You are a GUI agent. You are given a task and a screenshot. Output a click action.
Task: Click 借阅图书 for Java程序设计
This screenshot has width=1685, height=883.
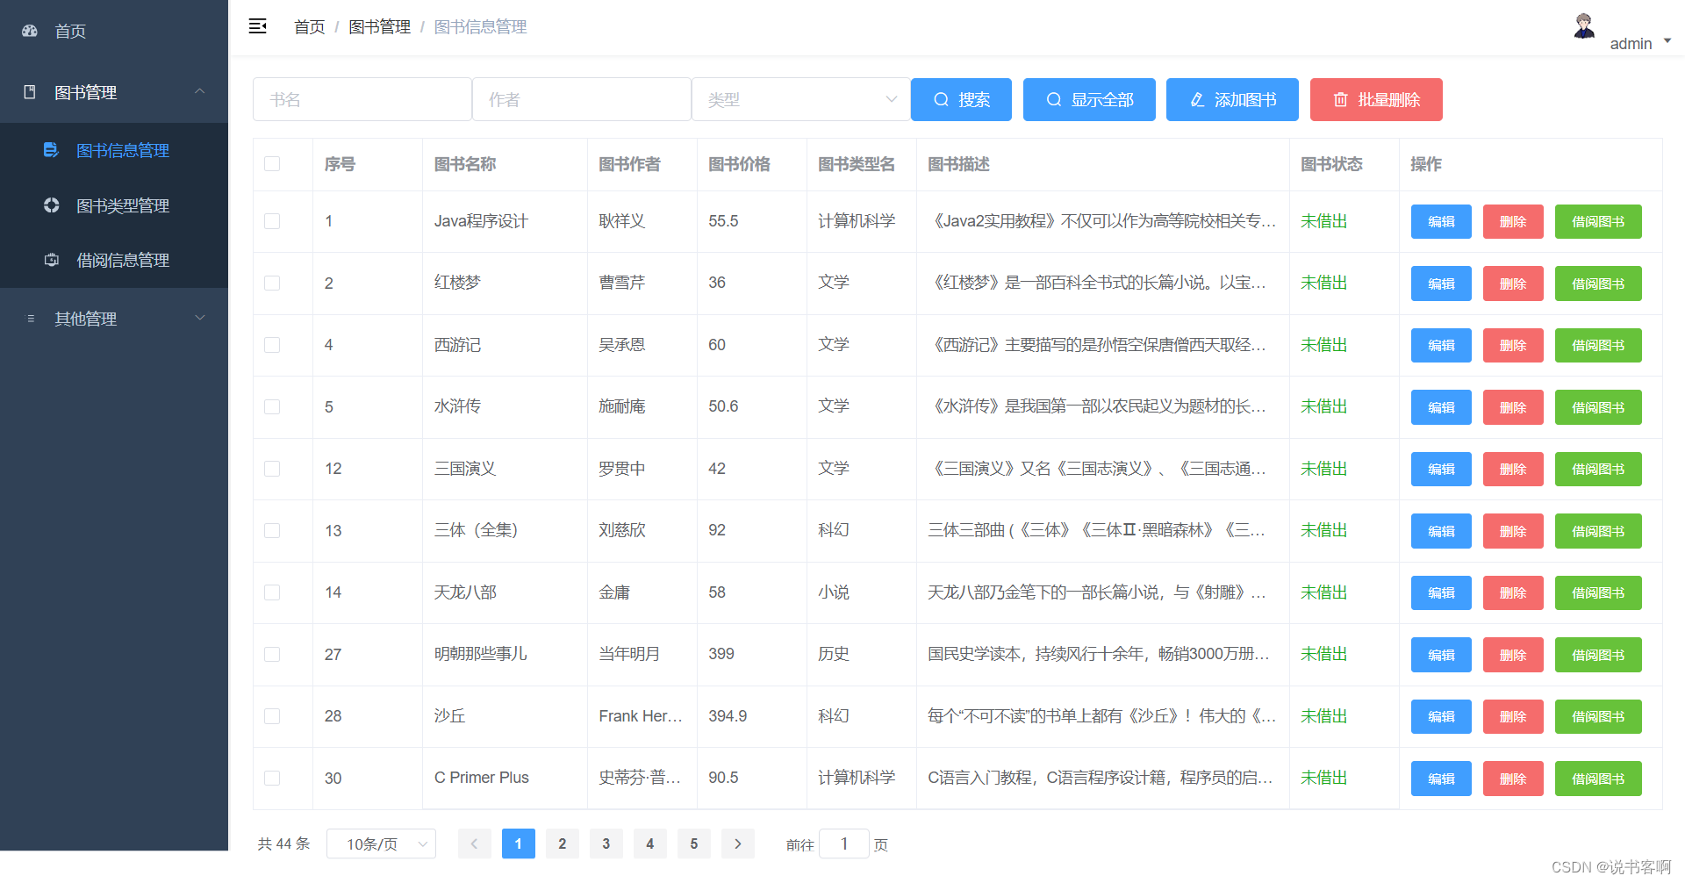1598,221
